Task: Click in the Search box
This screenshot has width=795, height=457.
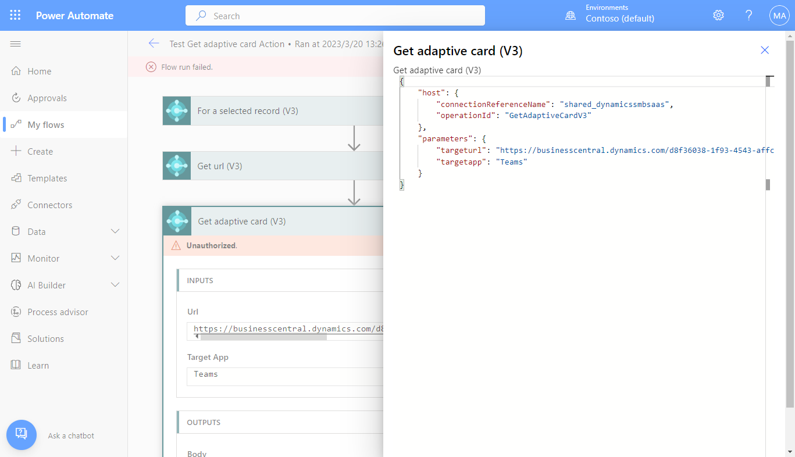Action: click(x=335, y=16)
